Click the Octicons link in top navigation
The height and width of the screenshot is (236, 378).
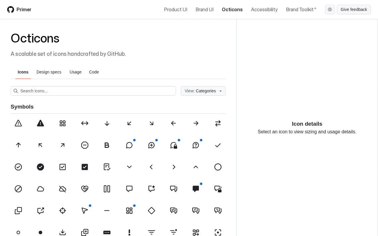coord(232,9)
